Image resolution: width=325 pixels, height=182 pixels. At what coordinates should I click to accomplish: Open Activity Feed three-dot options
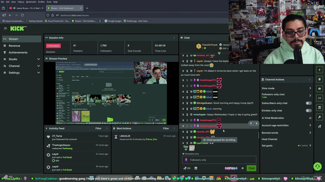click(107, 128)
